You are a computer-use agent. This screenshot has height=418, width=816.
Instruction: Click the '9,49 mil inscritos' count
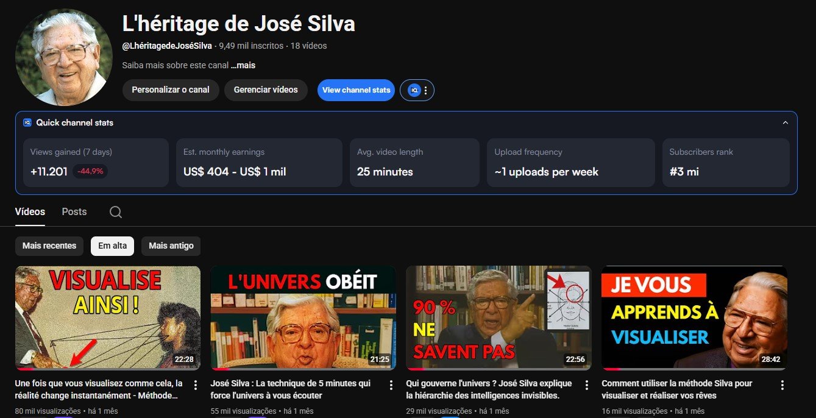[251, 46]
